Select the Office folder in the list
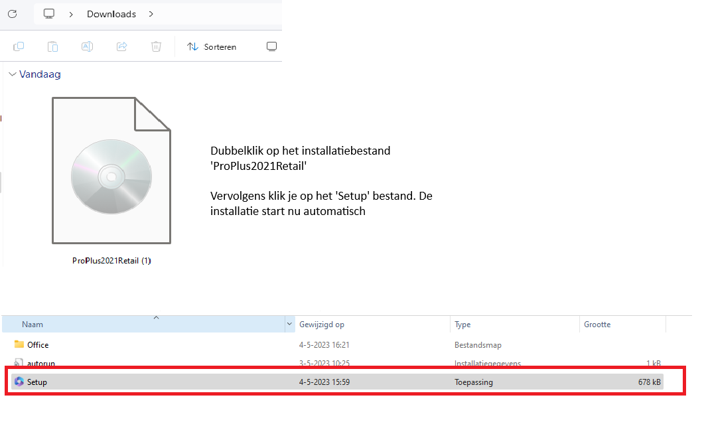 coord(38,345)
